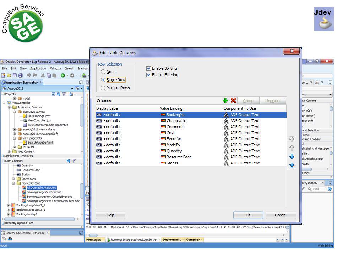Expand the BookingsLargeView2_1 node
Image resolution: width=341 pixels, height=255 pixels.
pos(8,205)
